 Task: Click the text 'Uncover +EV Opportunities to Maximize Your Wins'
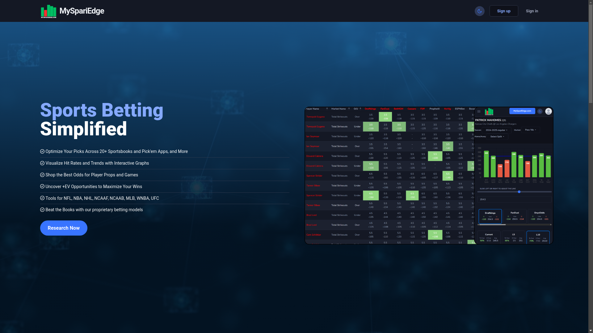pos(94,187)
